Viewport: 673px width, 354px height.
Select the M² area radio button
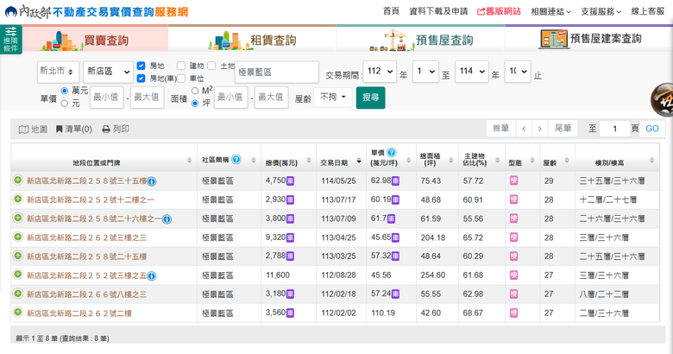(x=195, y=90)
